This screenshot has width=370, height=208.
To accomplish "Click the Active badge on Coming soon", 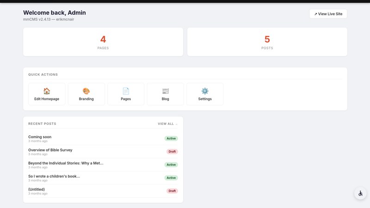I will pyautogui.click(x=171, y=138).
